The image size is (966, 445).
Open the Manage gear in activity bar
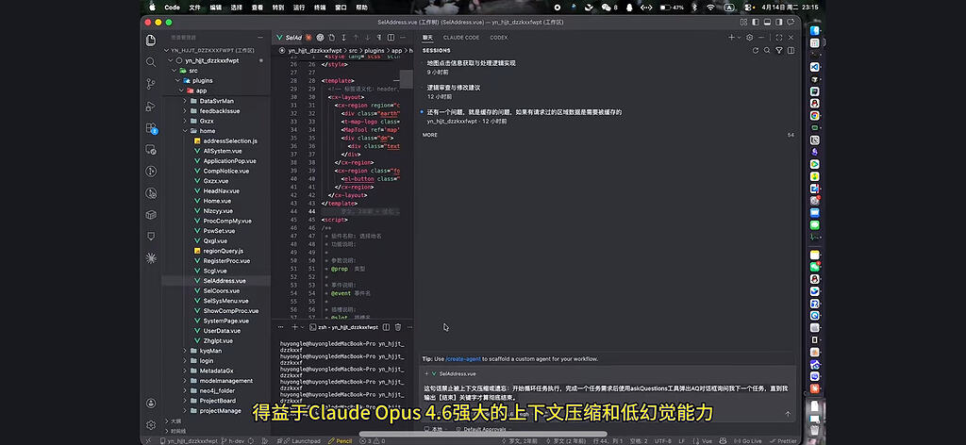pos(151,424)
